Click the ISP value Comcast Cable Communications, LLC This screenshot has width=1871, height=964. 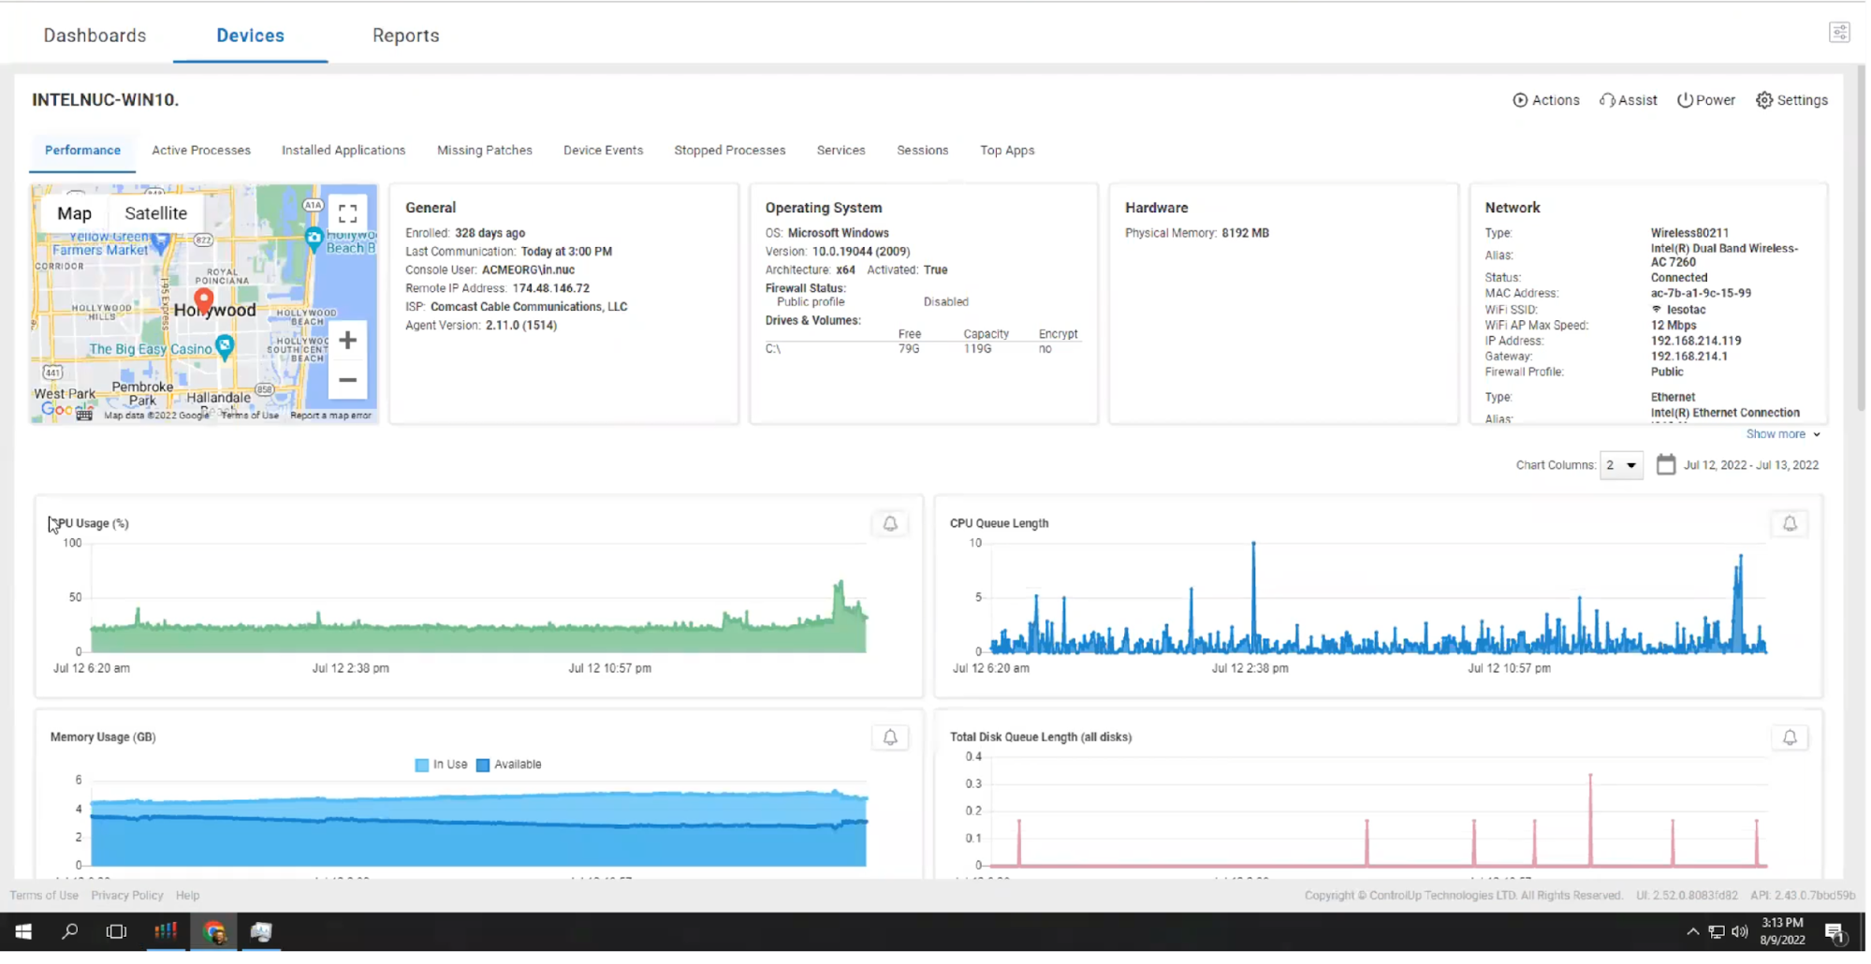coord(529,307)
